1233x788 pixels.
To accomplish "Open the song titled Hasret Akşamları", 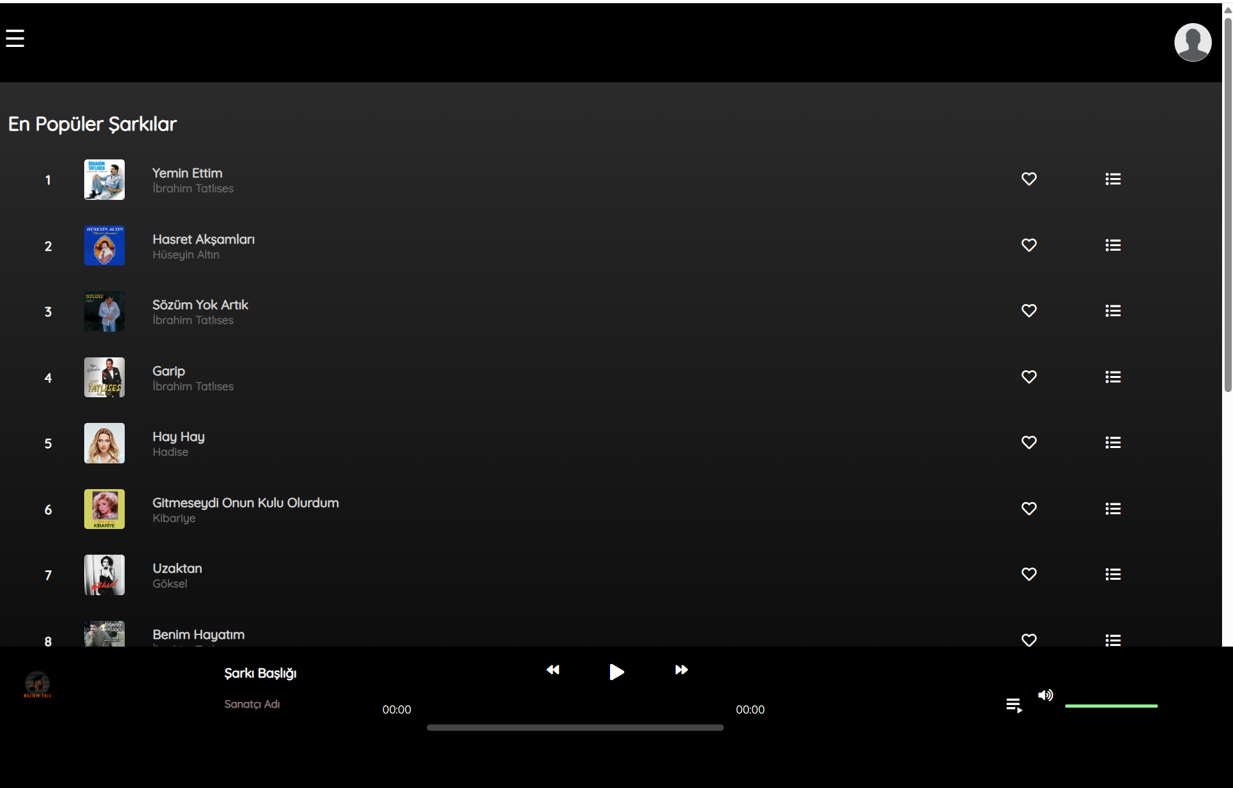I will tap(203, 238).
